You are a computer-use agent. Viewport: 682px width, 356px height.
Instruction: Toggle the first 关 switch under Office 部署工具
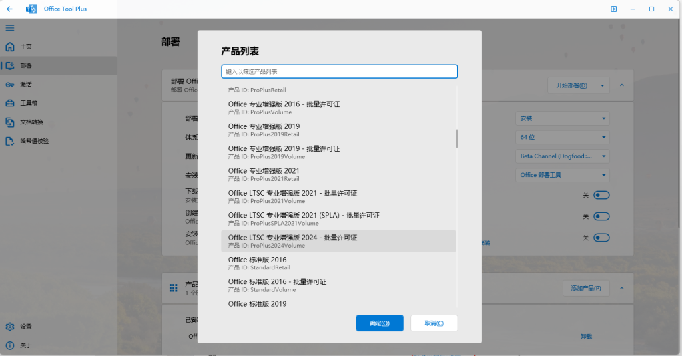pos(601,195)
